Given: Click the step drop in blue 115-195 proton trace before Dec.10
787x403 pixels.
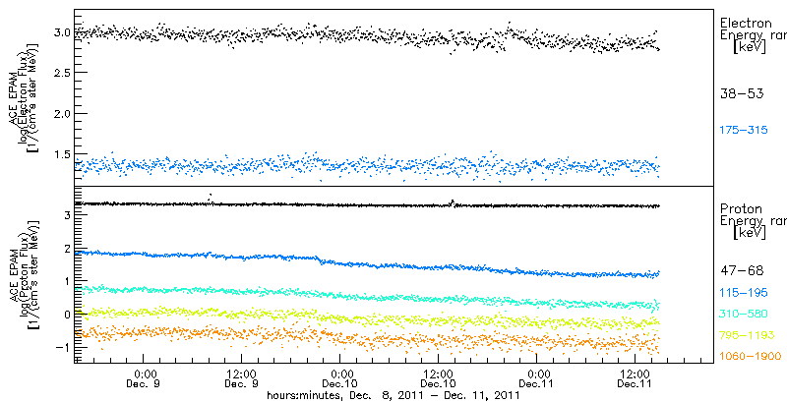Looking at the screenshot, I should tap(319, 259).
